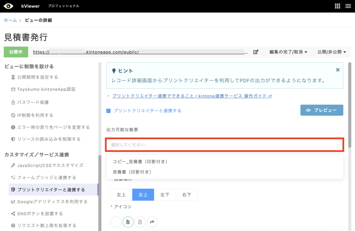This screenshot has width=355, height=231.
Task: Click the main panel vertical scrollbar
Action: pyautogui.click(x=349, y=105)
